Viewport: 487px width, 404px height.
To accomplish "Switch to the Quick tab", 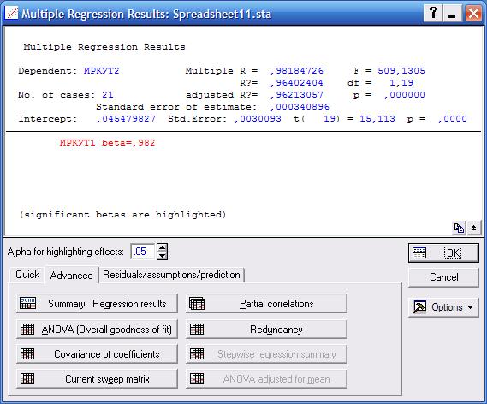I will 27,275.
